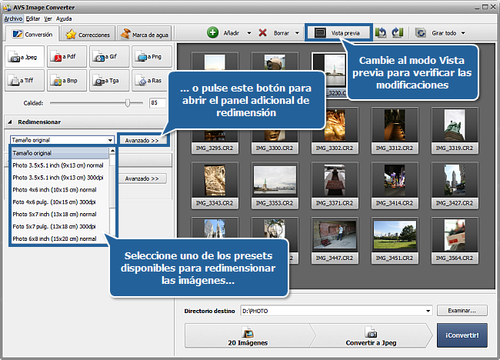Click the rotate left icon in toolbar
500x360 pixels.
[x=382, y=33]
